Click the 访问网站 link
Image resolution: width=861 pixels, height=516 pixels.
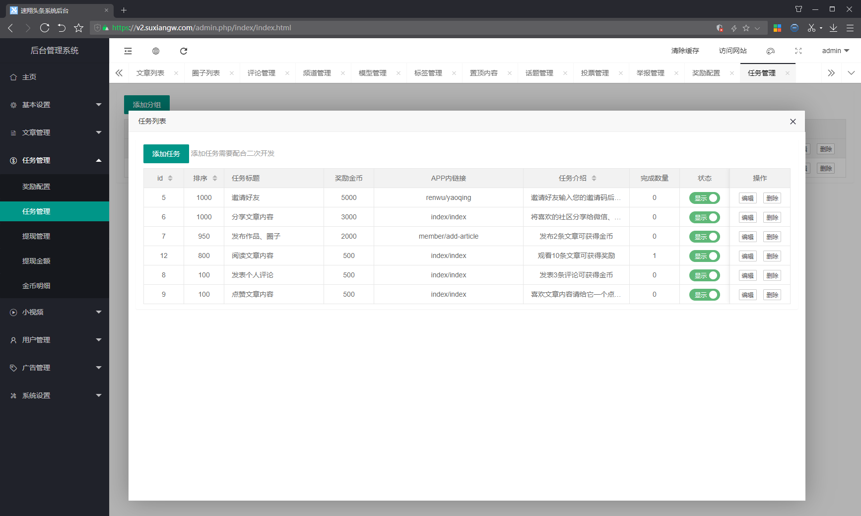click(733, 51)
